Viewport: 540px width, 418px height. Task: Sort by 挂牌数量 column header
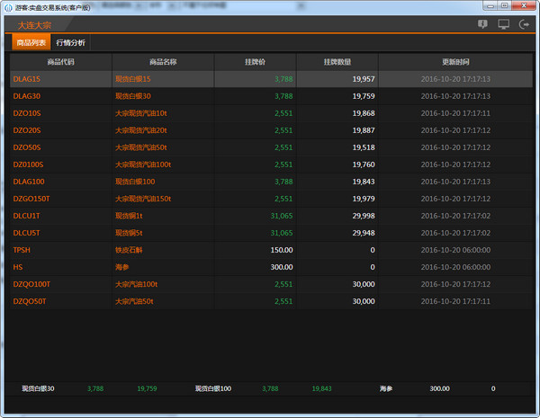(337, 62)
